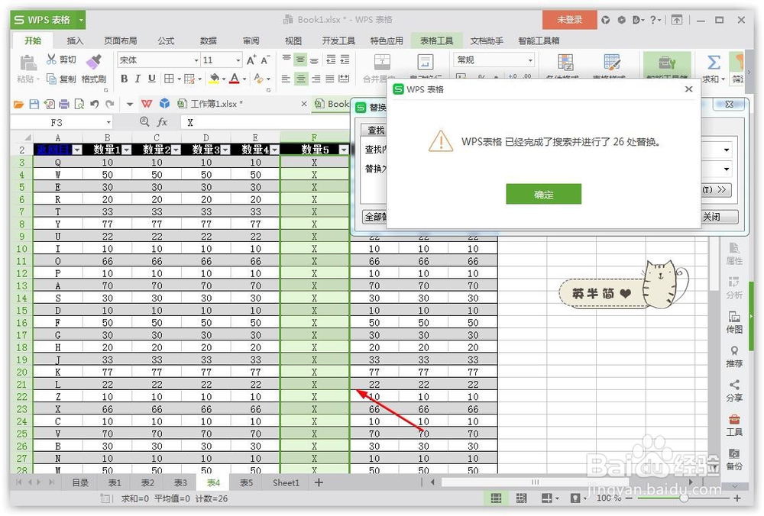This screenshot has width=764, height=516.
Task: Open the 数据 ribbon tab
Action: tap(208, 40)
